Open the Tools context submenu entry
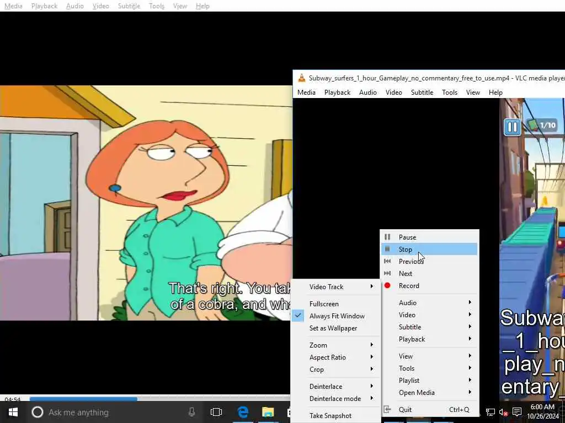The image size is (565, 423). 429,368
